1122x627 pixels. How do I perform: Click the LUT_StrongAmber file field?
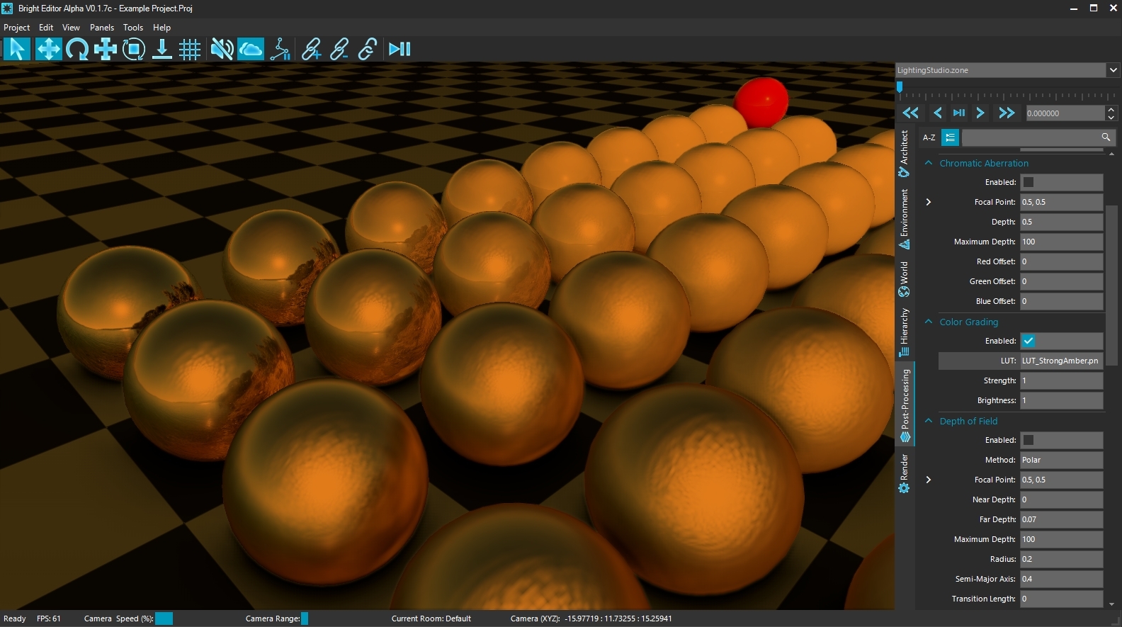(1061, 361)
